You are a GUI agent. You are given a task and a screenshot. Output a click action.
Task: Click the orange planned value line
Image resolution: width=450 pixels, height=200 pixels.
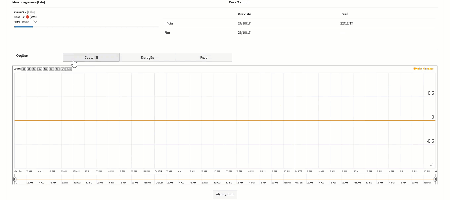coord(225,121)
